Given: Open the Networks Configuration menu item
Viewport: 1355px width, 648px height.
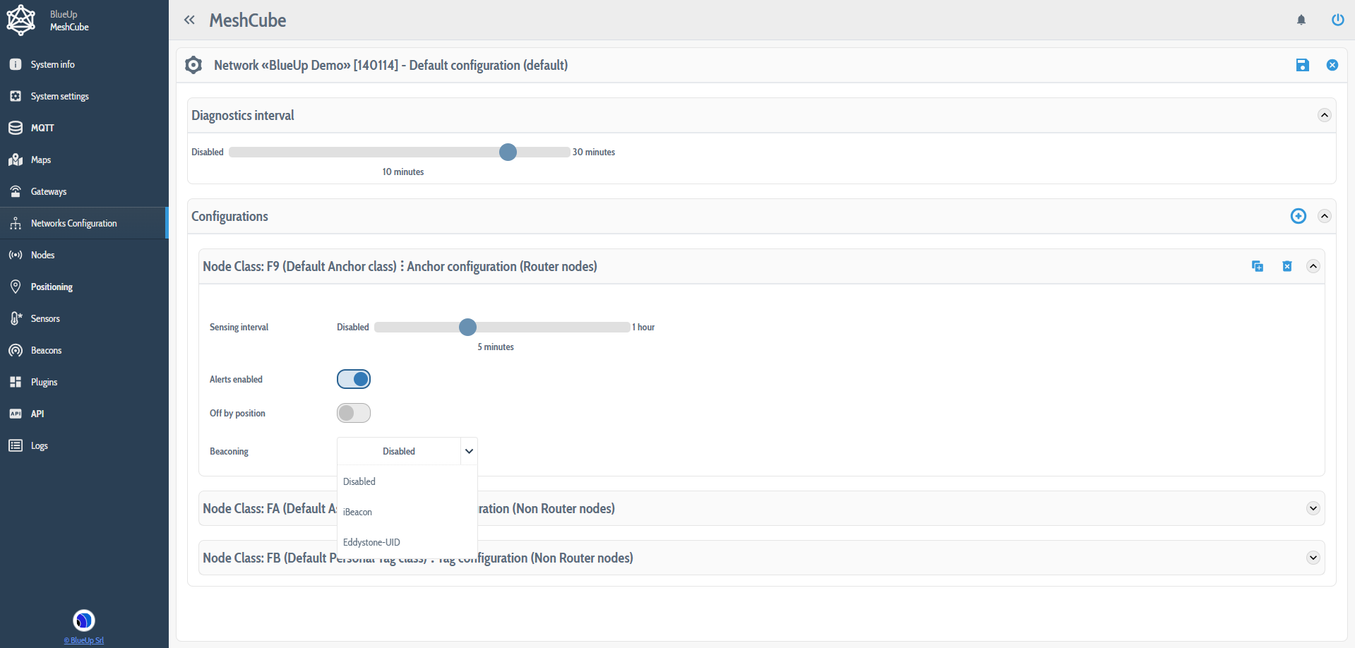Looking at the screenshot, I should tap(73, 223).
